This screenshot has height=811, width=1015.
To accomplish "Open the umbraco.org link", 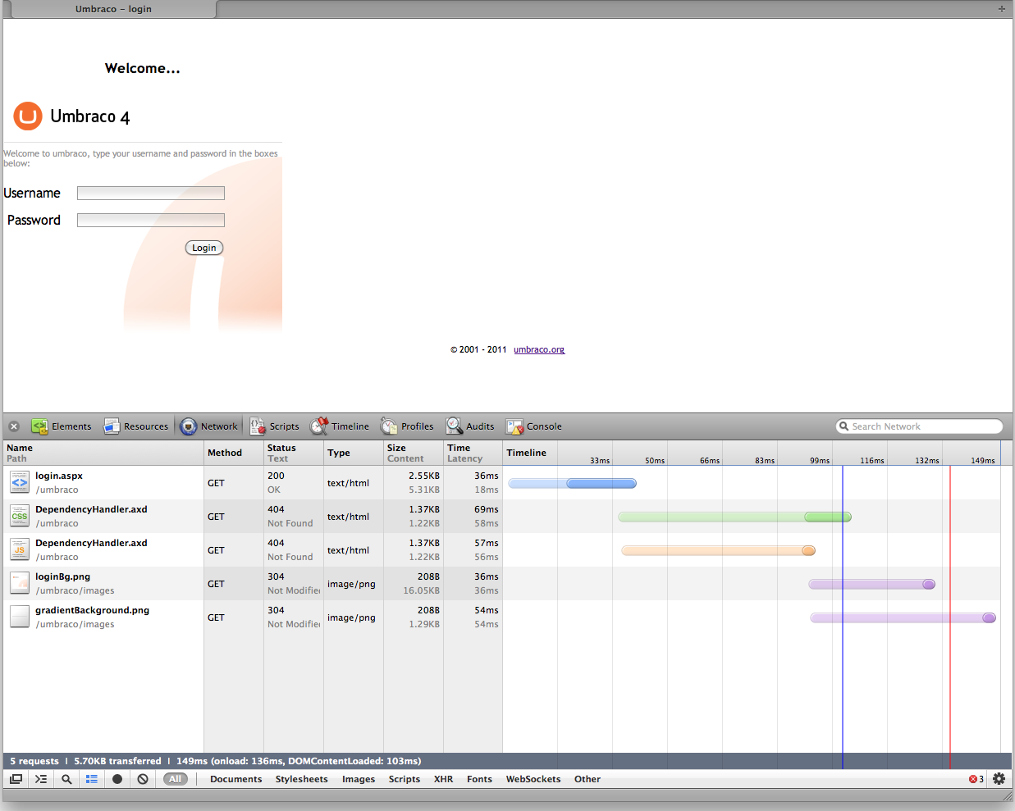I will coord(539,350).
